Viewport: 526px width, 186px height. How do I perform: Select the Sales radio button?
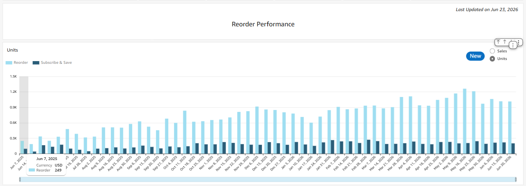point(492,51)
